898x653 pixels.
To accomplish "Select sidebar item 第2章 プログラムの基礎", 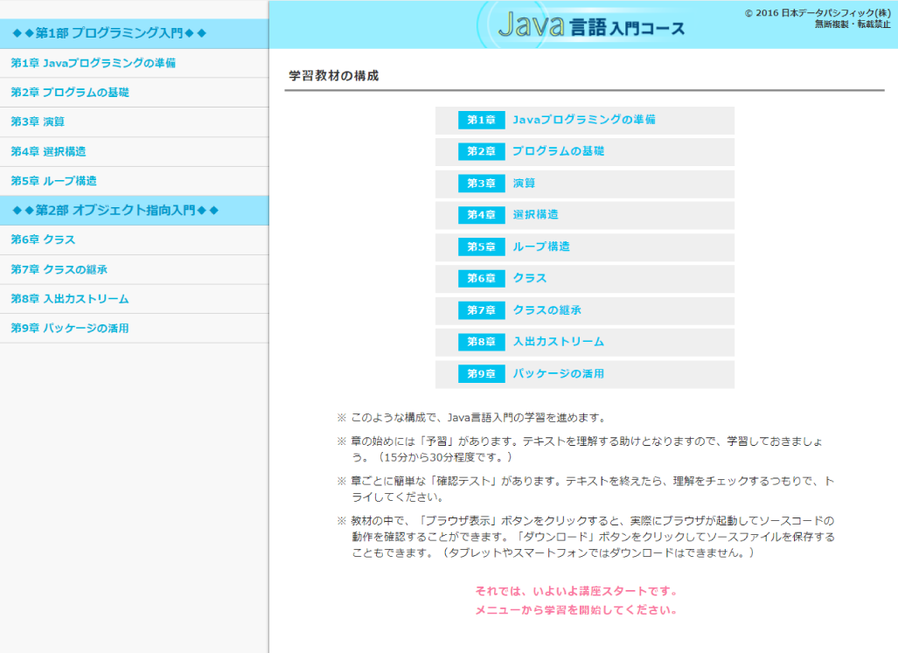I will click(x=134, y=92).
